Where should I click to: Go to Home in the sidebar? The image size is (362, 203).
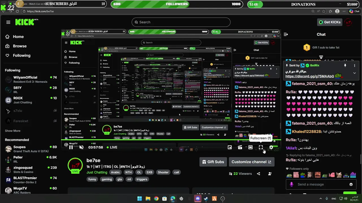[15, 37]
